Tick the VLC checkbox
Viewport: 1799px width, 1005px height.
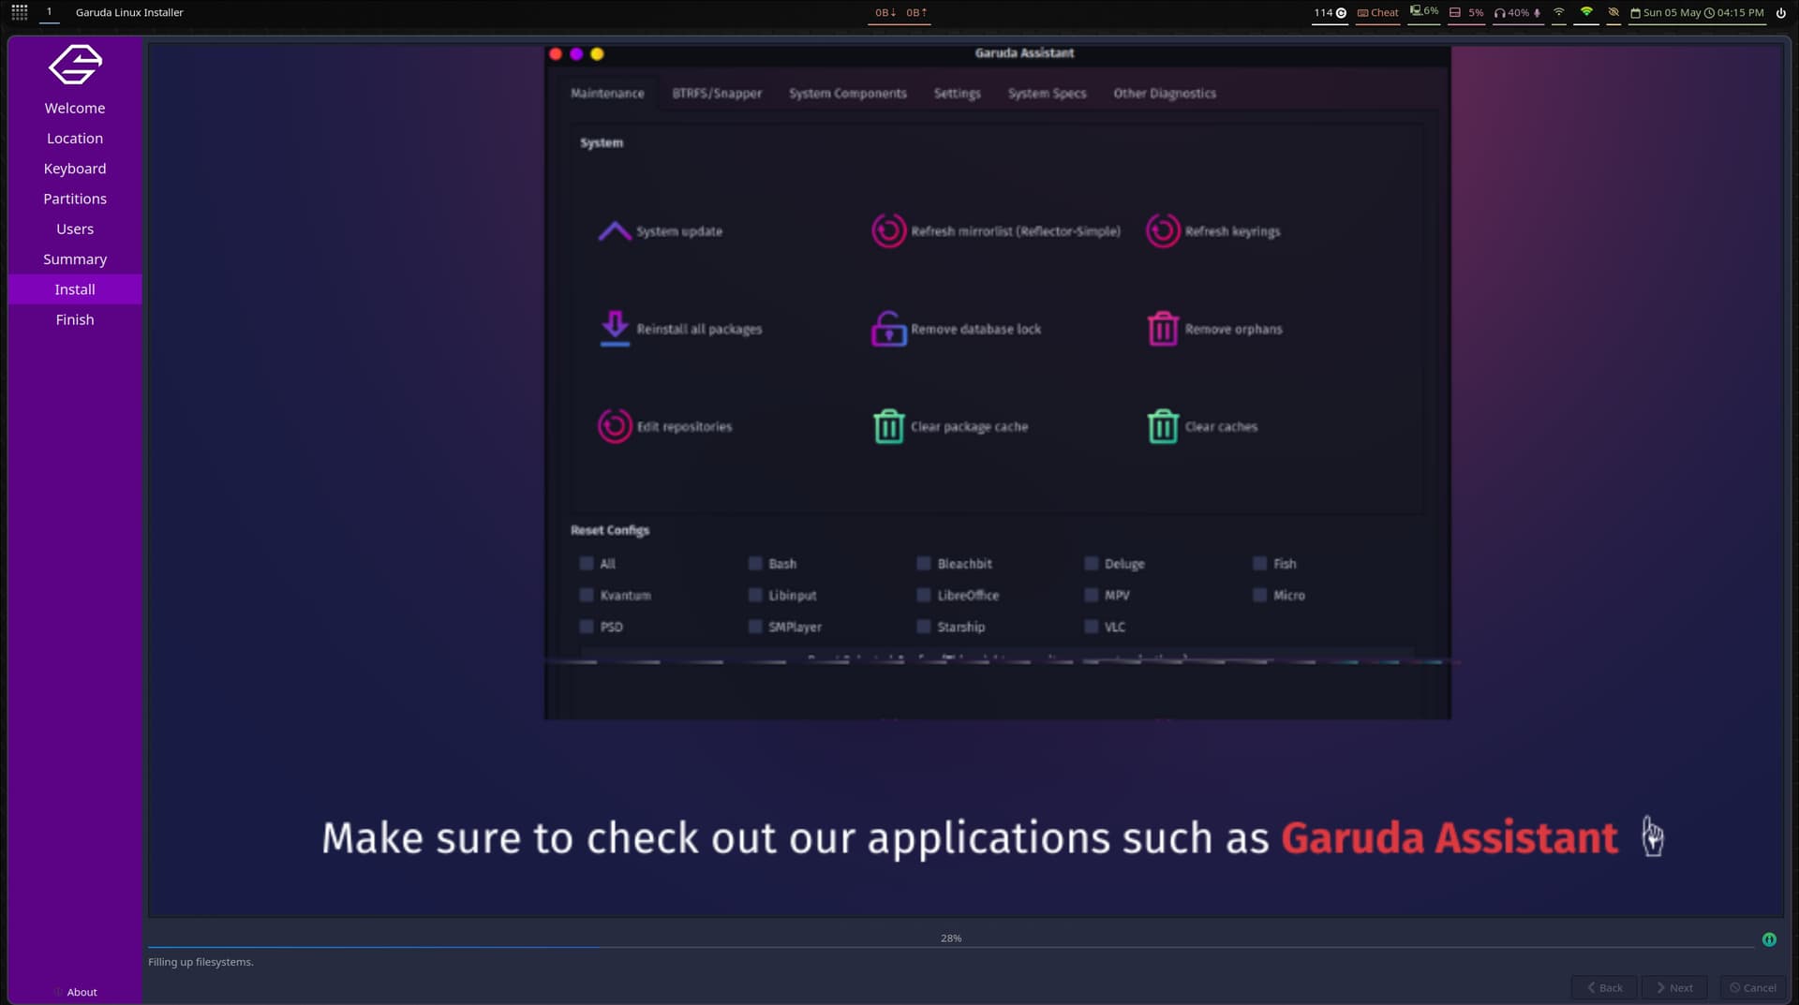coord(1092,628)
